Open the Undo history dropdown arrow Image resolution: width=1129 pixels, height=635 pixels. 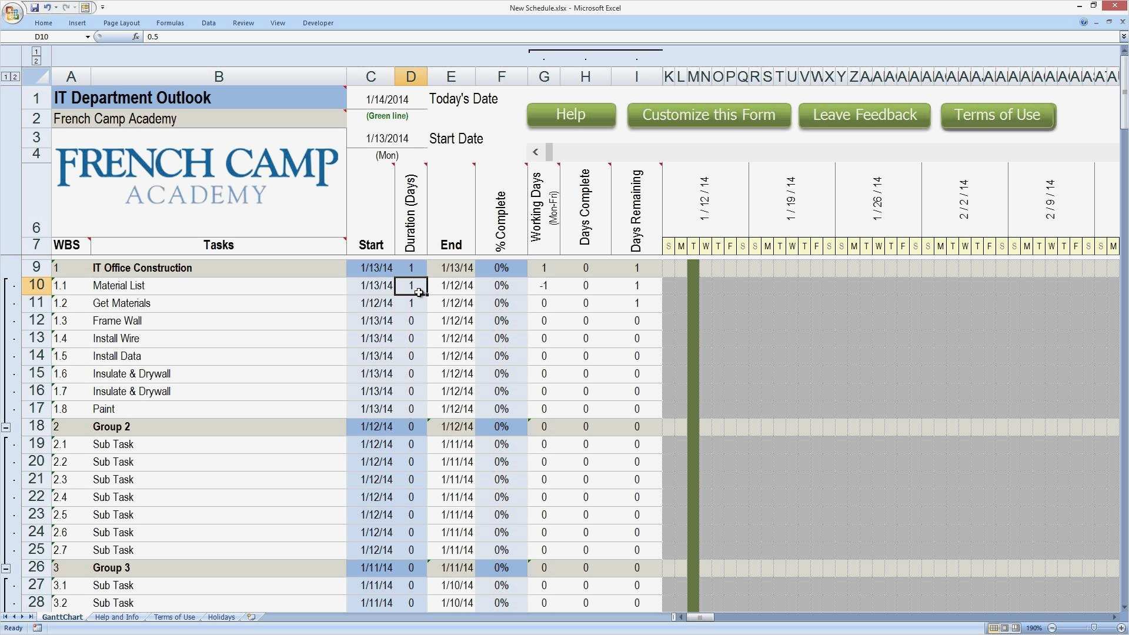(55, 8)
